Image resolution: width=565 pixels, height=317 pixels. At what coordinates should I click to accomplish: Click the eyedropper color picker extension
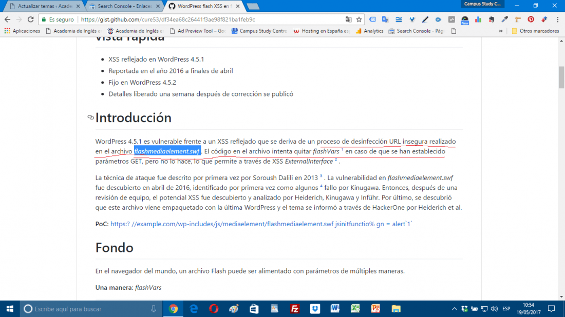pos(504,19)
